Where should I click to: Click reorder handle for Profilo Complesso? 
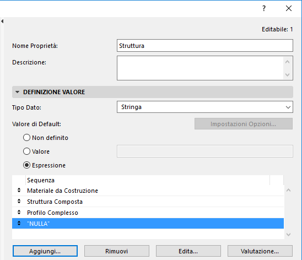pyautogui.click(x=19, y=212)
